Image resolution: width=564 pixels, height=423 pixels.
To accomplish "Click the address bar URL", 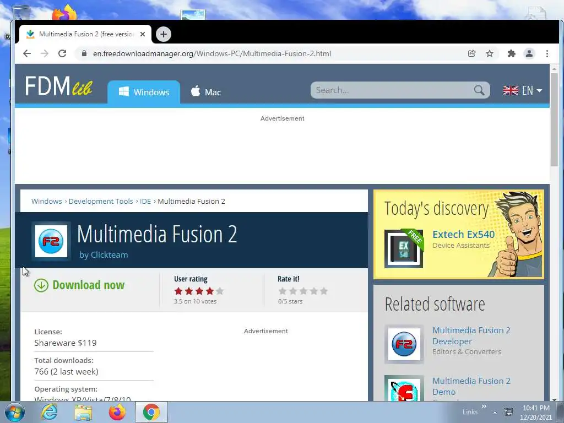I will [x=212, y=53].
